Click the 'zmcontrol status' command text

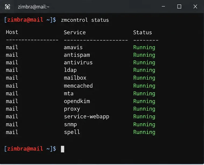pos(85,20)
